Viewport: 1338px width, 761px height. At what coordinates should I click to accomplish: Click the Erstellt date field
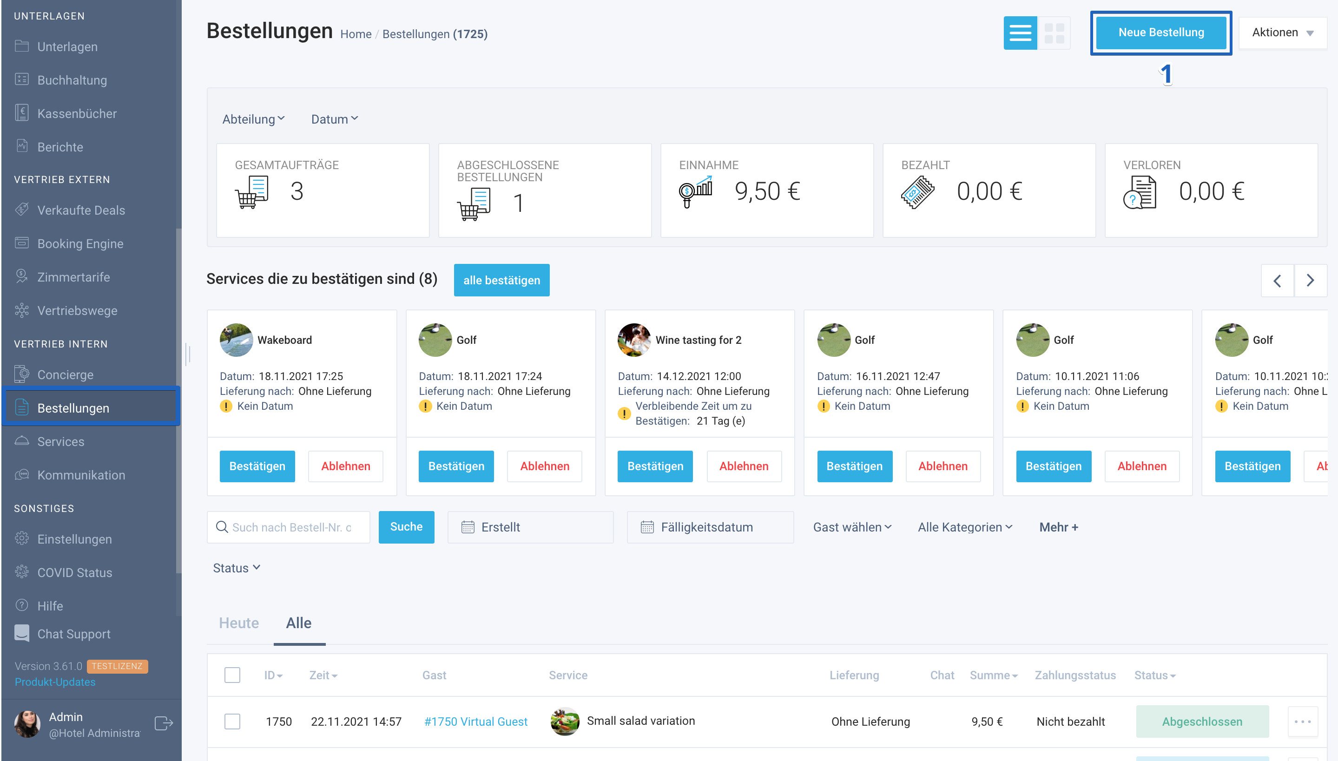click(530, 527)
